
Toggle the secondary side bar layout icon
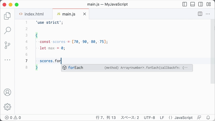point(201,4)
